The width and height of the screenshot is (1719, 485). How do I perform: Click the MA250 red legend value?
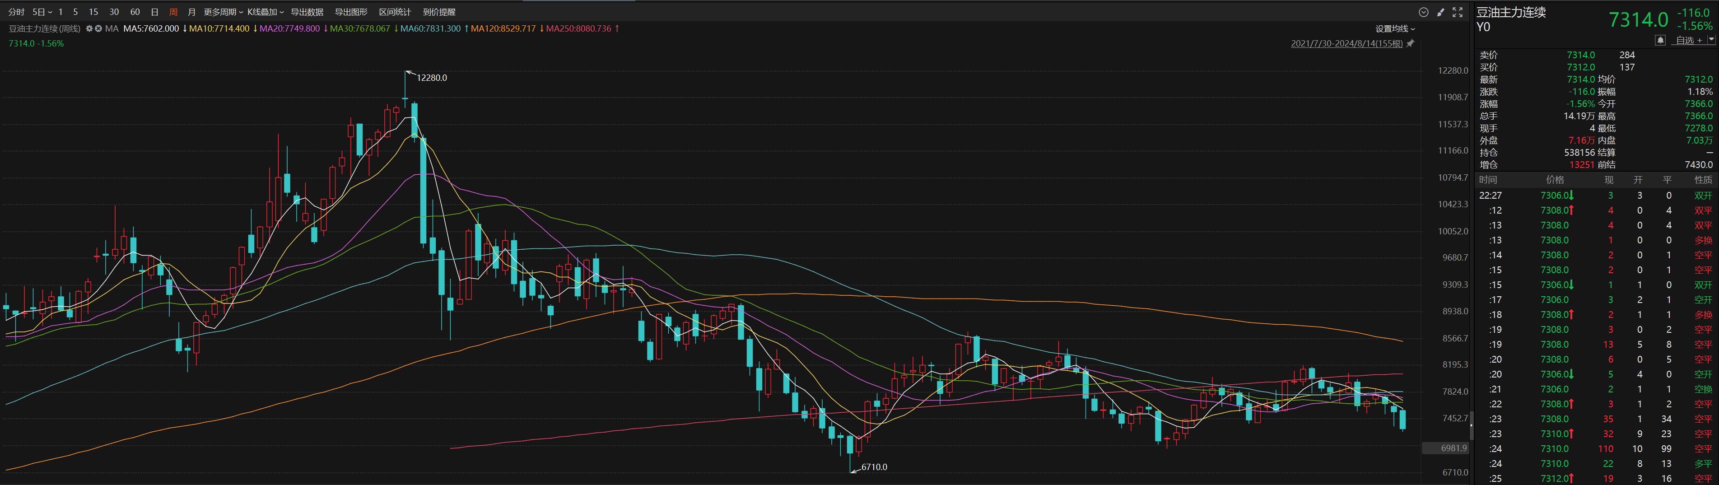(578, 29)
